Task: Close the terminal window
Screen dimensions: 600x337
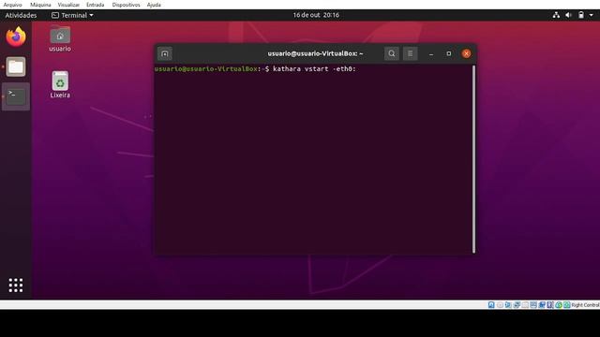Action: tap(467, 54)
